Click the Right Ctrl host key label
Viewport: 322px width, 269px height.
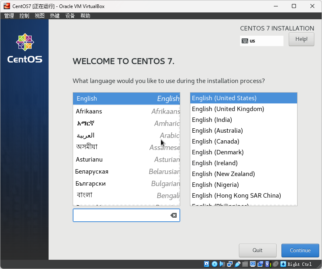click(x=300, y=264)
